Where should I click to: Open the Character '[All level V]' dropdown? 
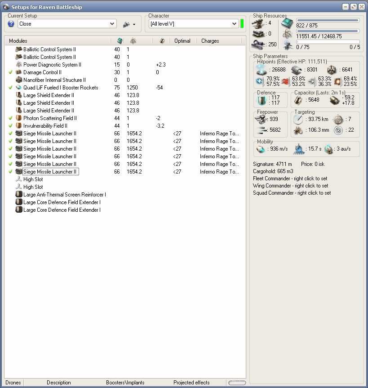(194, 24)
